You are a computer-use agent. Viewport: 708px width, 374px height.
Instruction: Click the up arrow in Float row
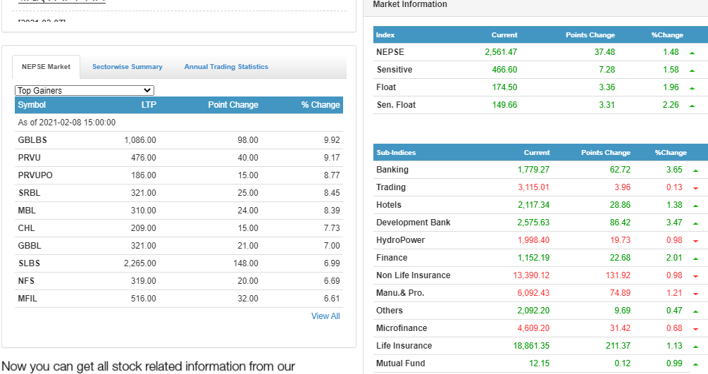[693, 88]
